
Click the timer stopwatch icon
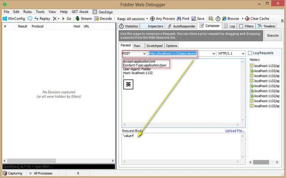point(218,18)
